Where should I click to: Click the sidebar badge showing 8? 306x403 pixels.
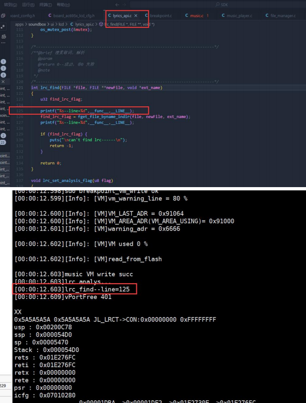[x=3, y=75]
